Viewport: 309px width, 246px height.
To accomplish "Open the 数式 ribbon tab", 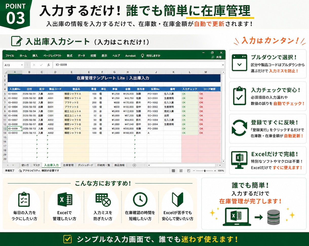I will pyautogui.click(x=70, y=56).
